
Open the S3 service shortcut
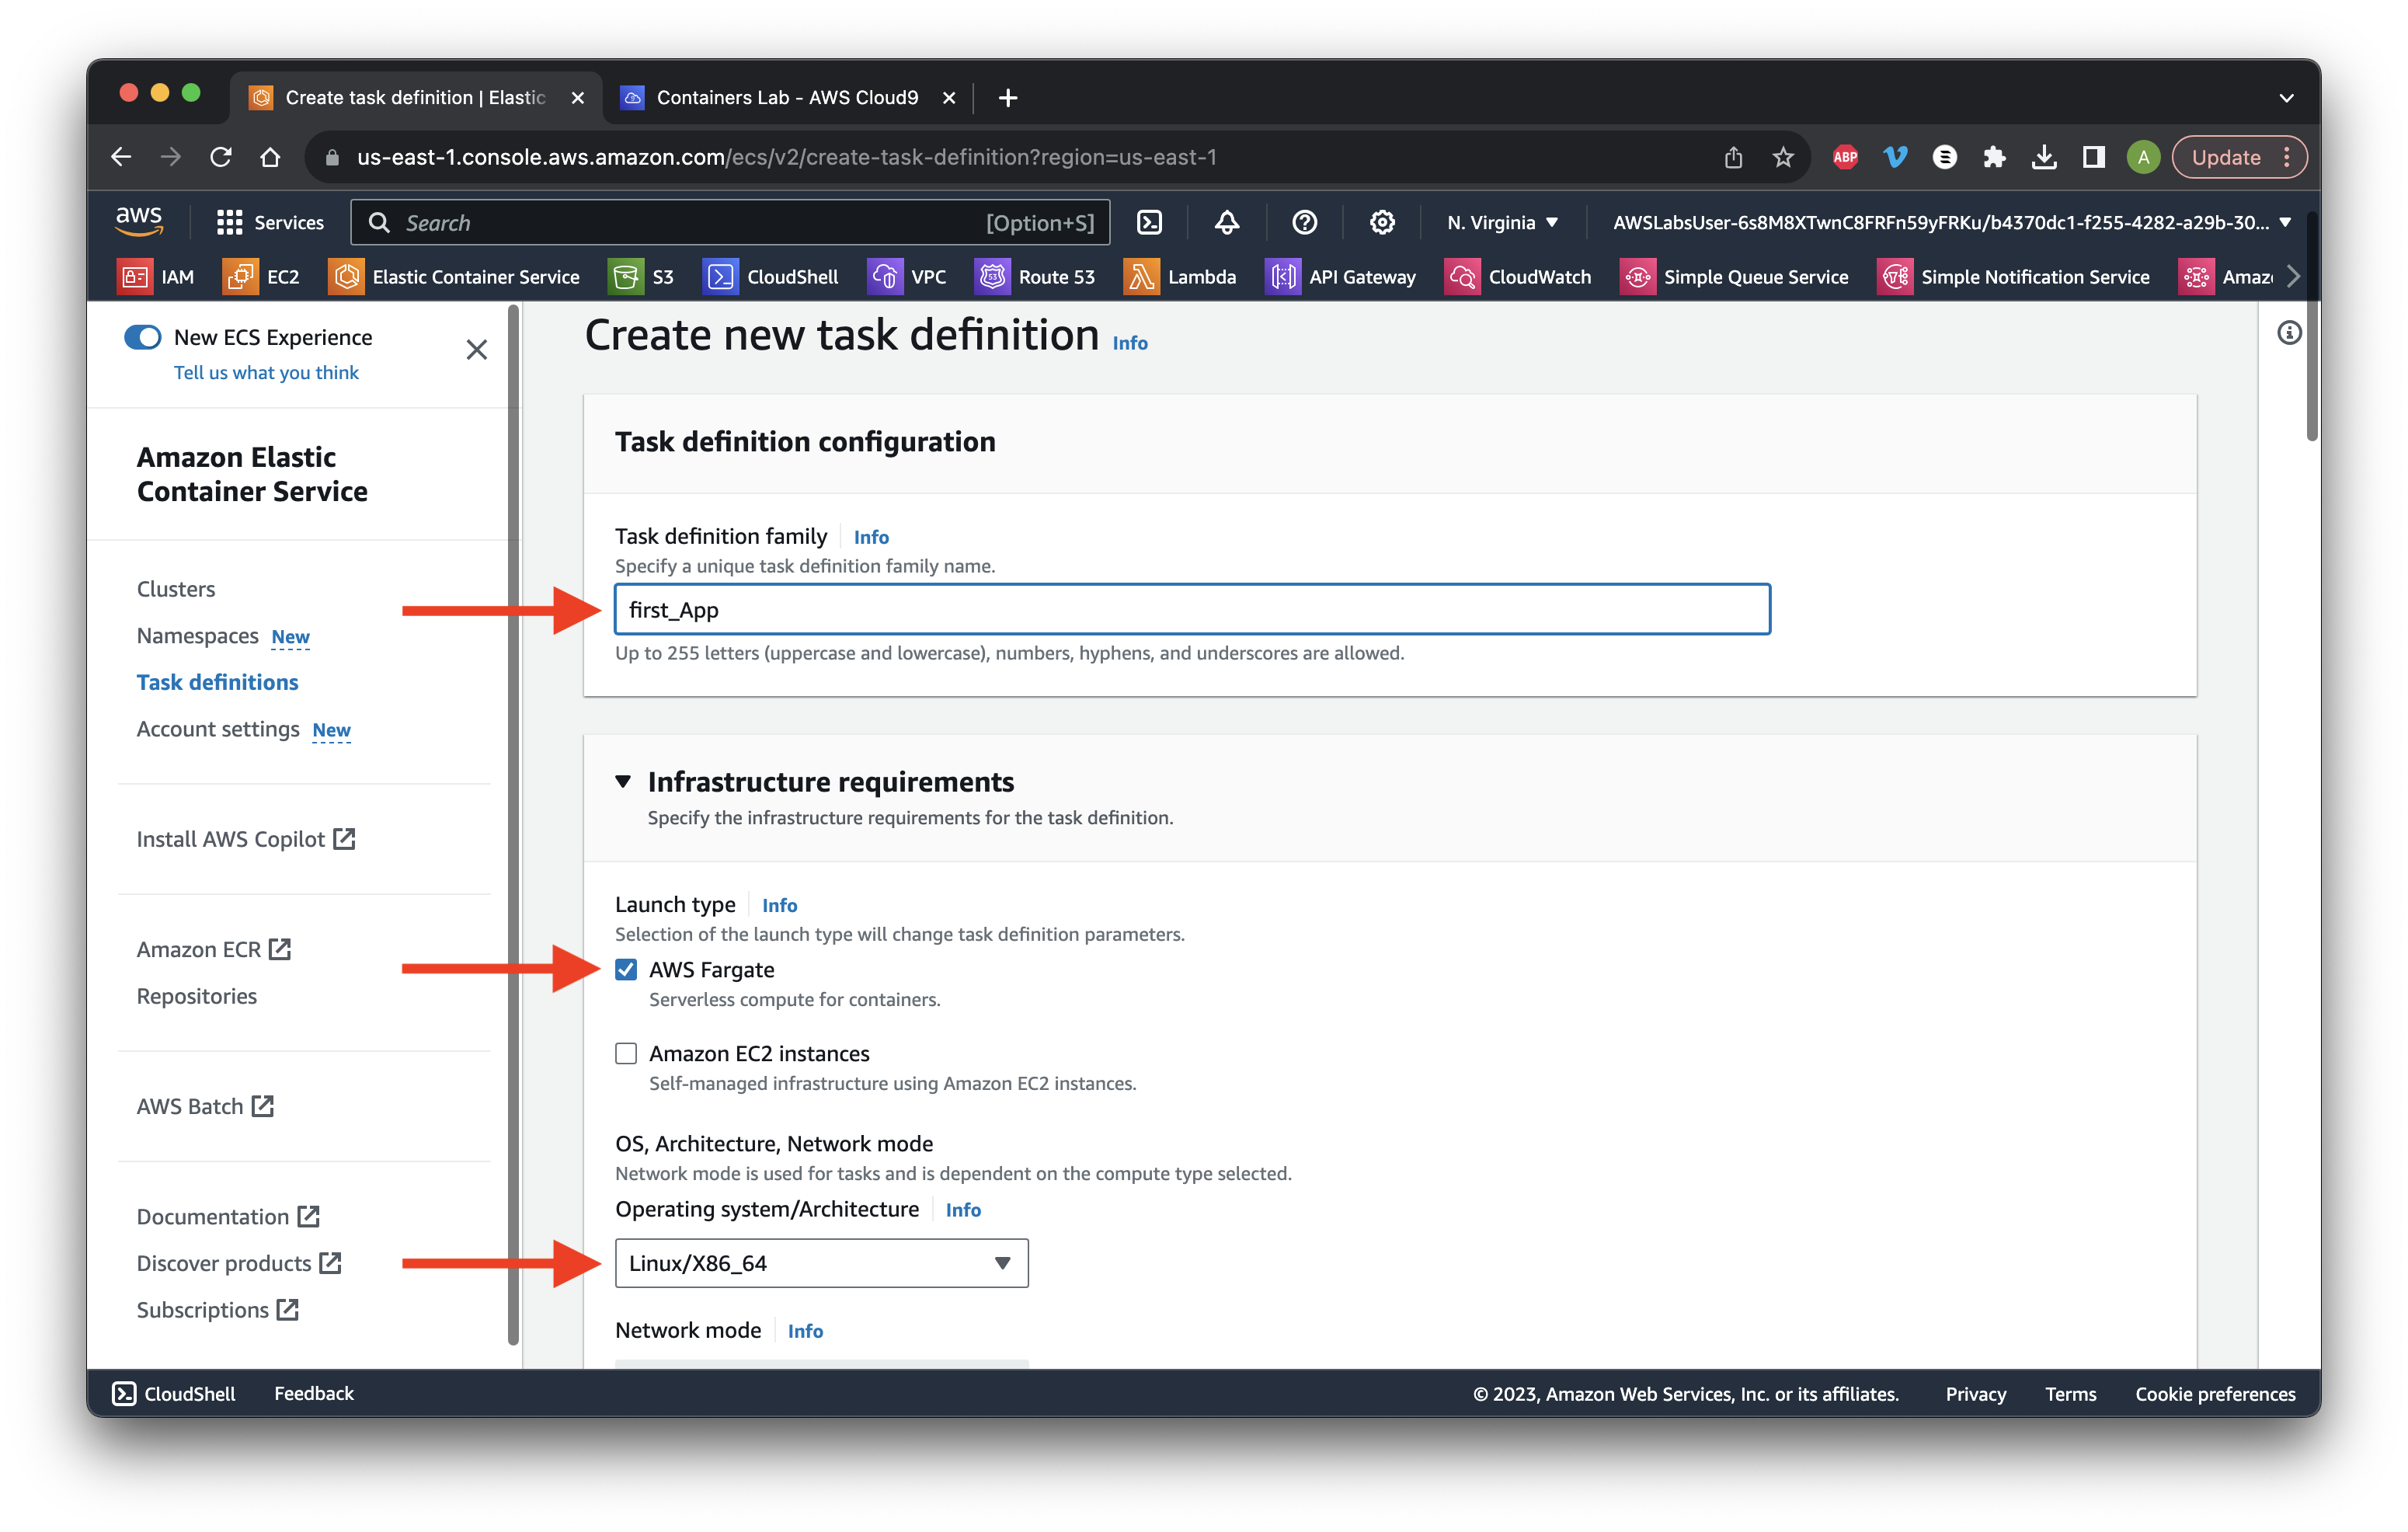coord(641,277)
